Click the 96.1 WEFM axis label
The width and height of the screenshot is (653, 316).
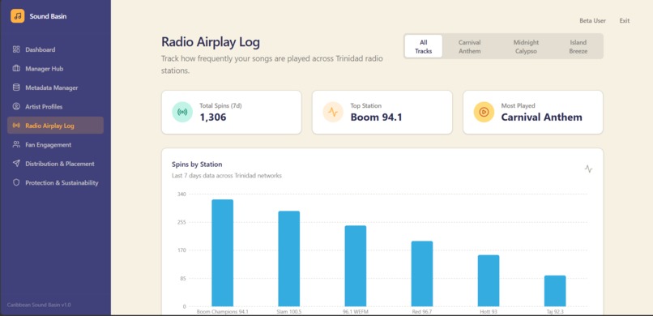click(355, 311)
